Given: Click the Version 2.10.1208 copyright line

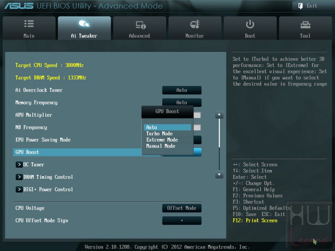Looking at the screenshot, I should pos(167,247).
